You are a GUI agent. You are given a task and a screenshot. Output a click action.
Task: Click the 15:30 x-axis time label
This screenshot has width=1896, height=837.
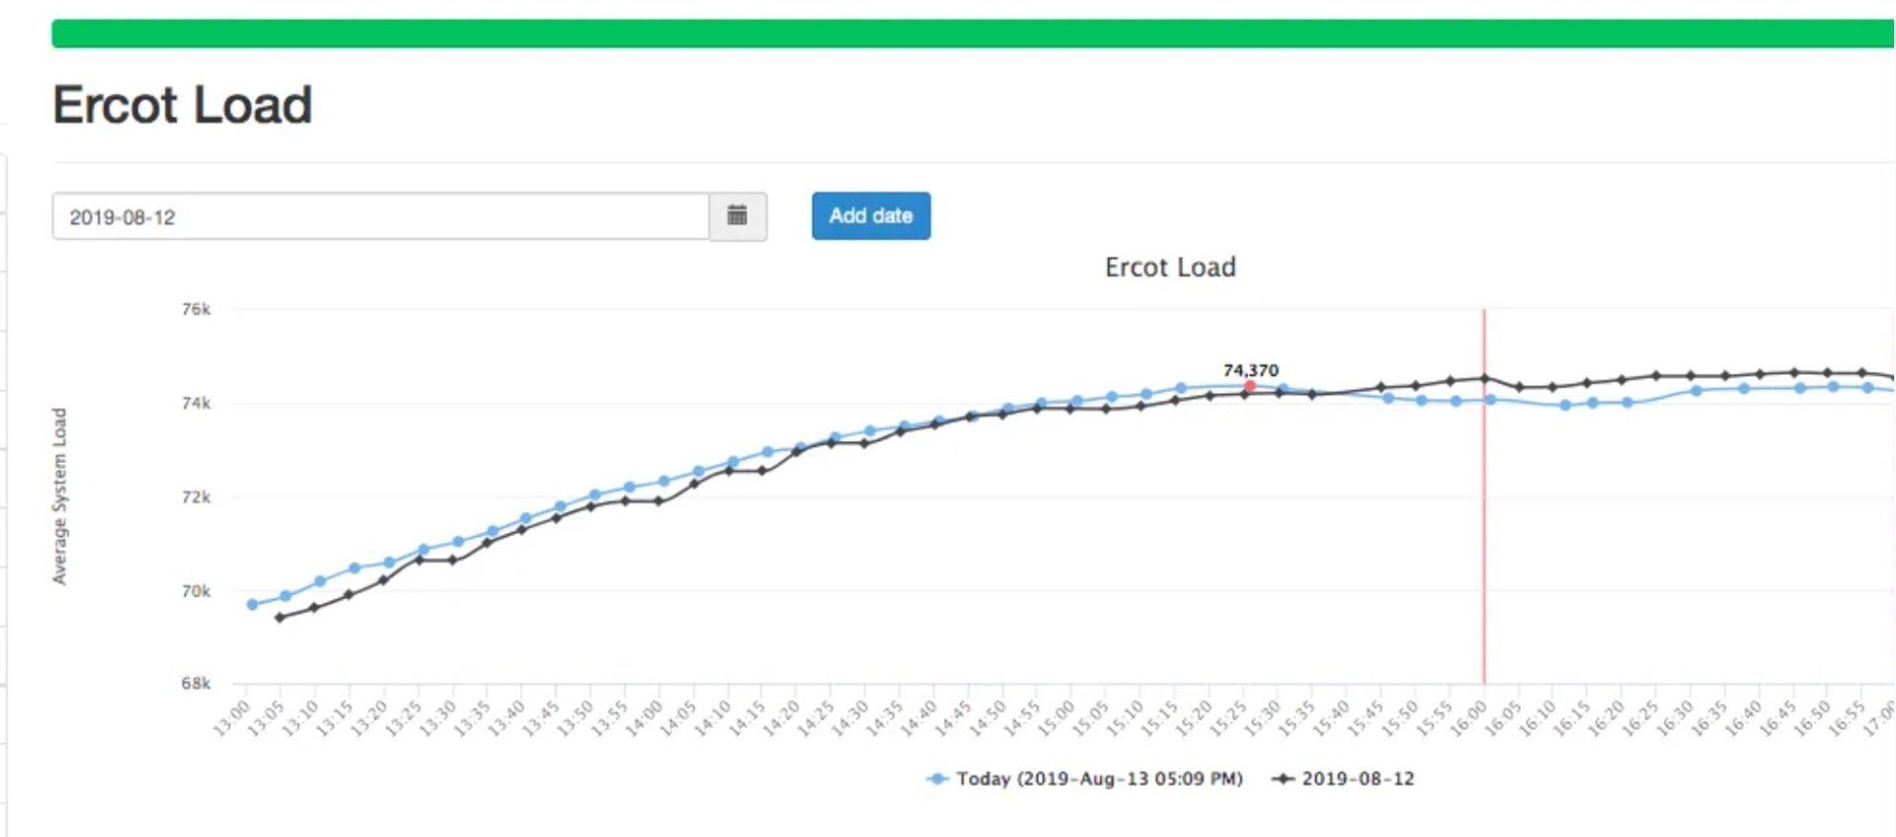[x=1264, y=718]
